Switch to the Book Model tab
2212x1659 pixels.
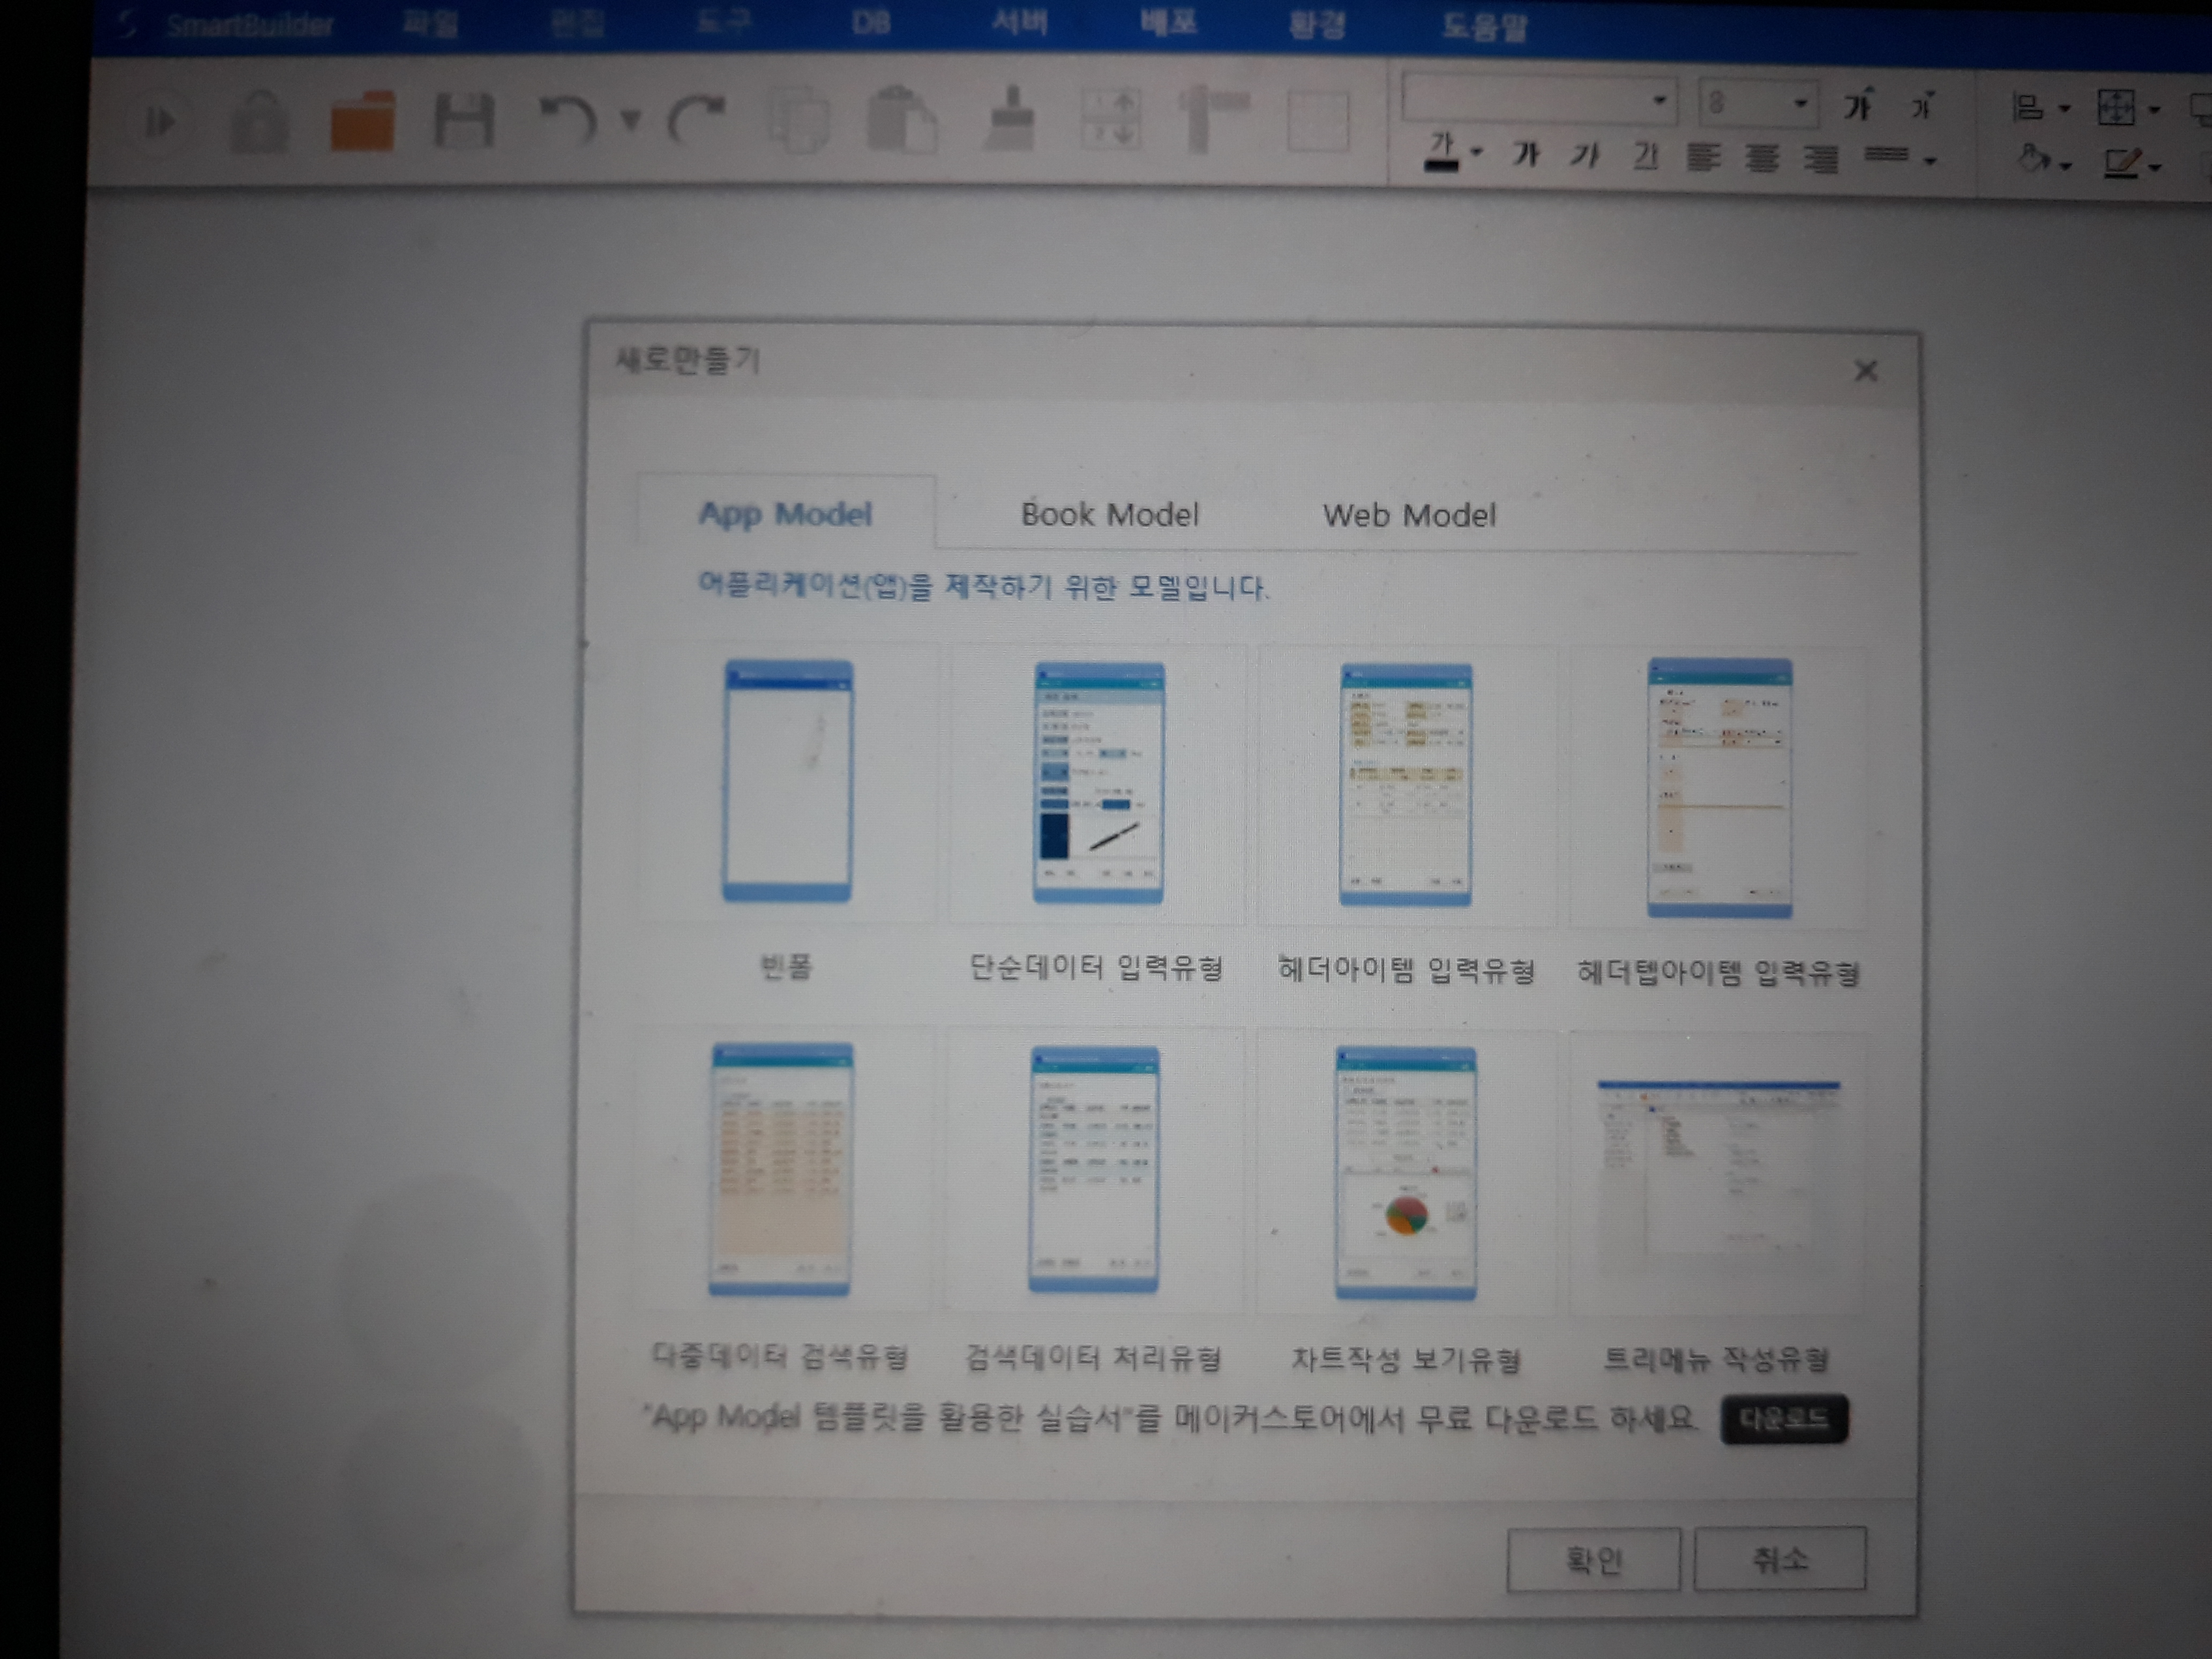pyautogui.click(x=1109, y=515)
